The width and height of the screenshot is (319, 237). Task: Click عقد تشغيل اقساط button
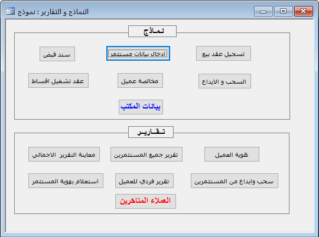[58, 80]
